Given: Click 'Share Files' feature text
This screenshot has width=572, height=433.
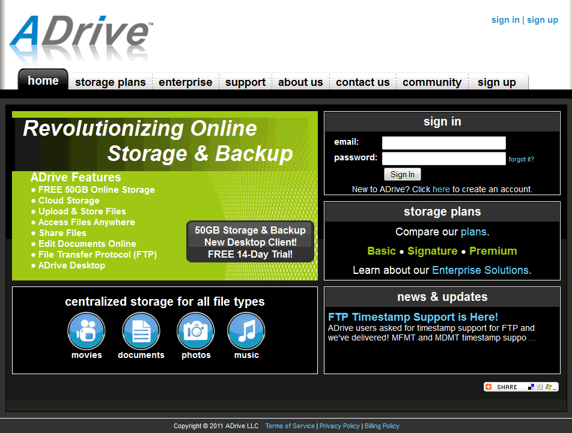Looking at the screenshot, I should (62, 233).
